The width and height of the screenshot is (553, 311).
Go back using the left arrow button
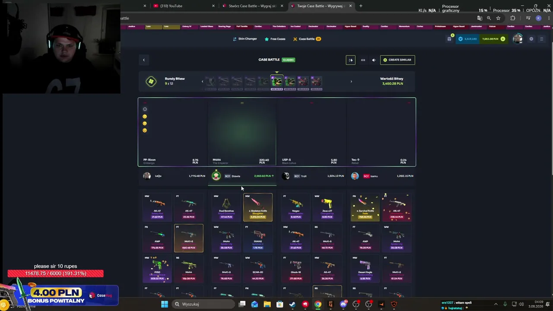(144, 60)
